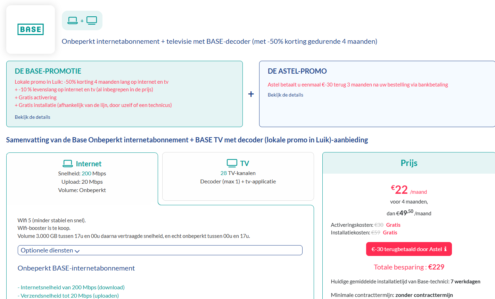Click the DE ASTEL-PROMO heading

tap(297, 71)
